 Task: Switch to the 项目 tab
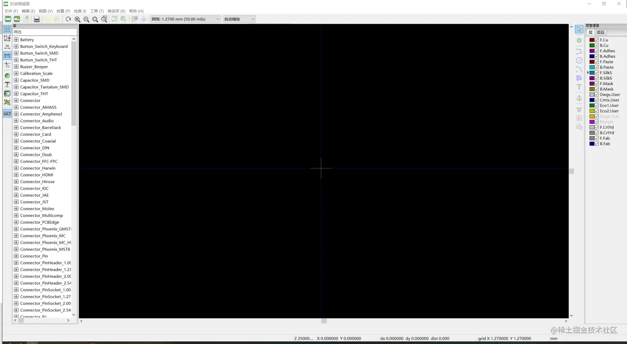point(600,32)
